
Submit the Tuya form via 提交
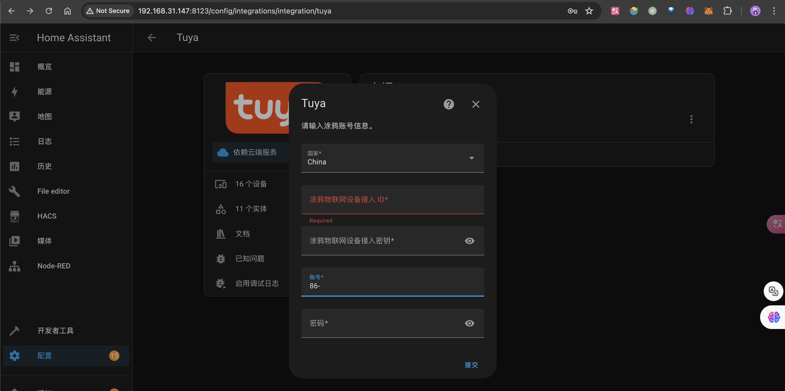[471, 365]
